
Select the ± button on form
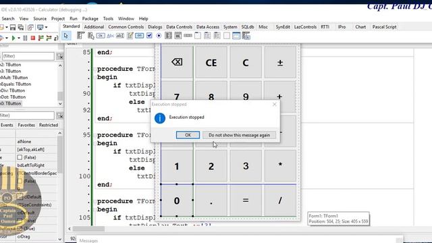280,62
